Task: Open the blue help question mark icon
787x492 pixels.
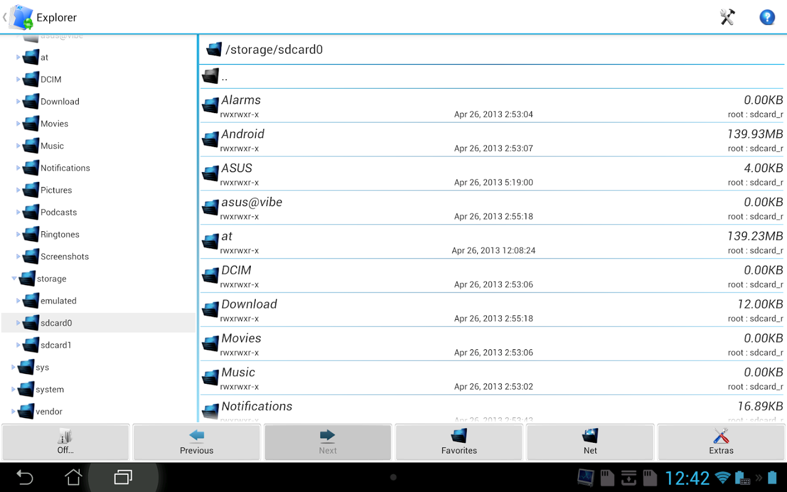Action: [767, 17]
